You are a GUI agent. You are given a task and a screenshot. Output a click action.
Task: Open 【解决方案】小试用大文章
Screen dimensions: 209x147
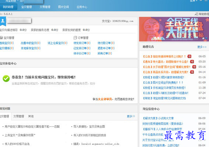158,118
